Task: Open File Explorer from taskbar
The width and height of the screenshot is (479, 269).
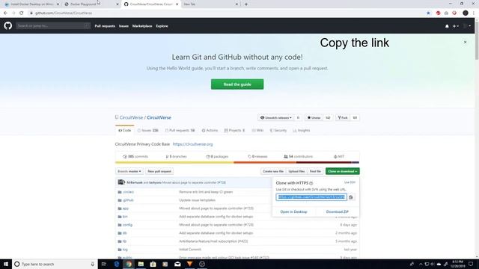Action: (x=141, y=264)
